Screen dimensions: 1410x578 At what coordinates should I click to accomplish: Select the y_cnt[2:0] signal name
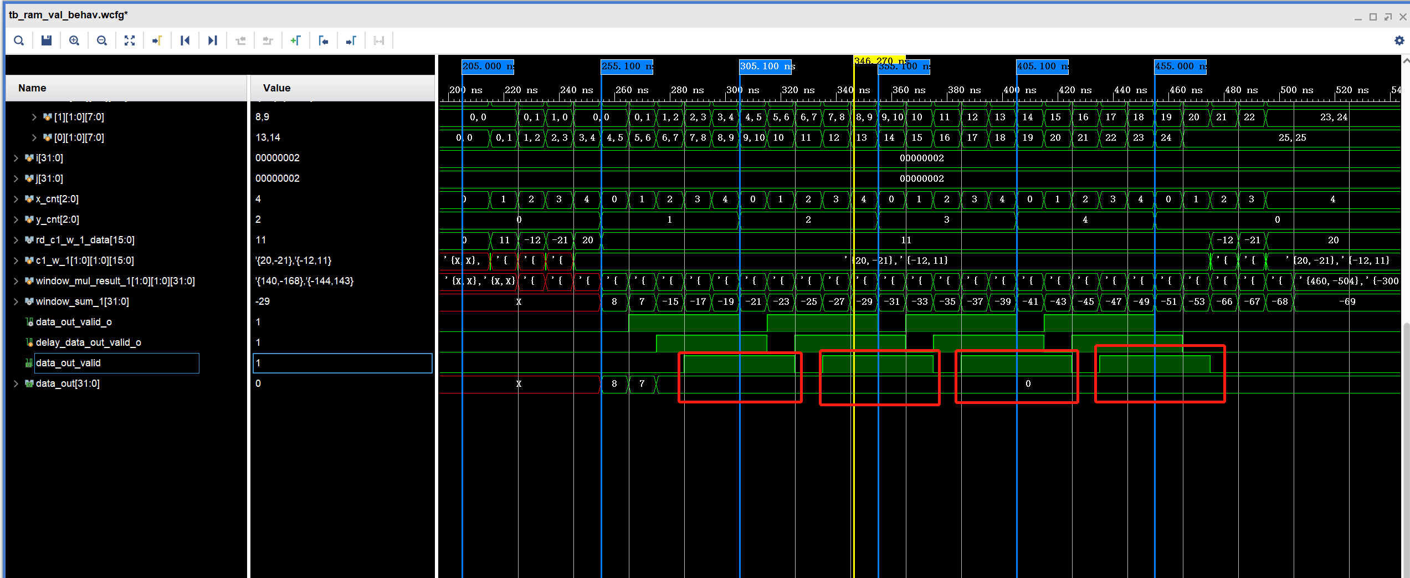click(x=58, y=219)
